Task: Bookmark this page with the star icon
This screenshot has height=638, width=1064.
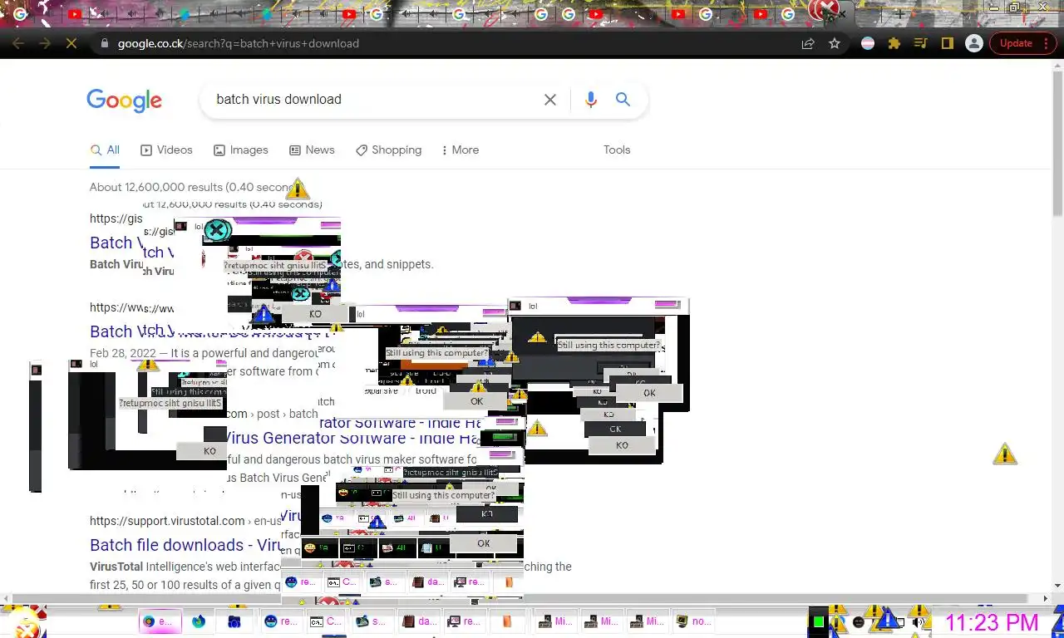Action: point(835,43)
